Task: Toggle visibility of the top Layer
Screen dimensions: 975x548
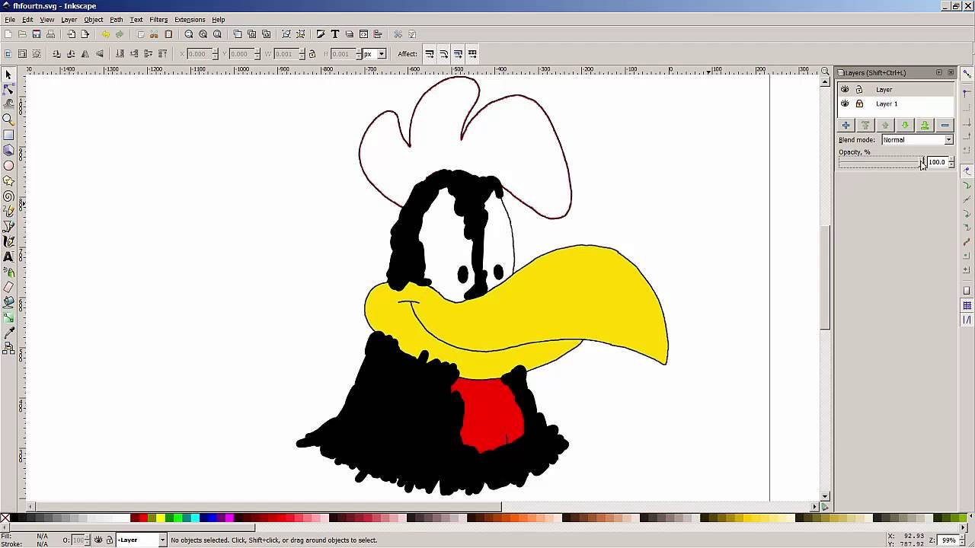Action: [x=845, y=90]
